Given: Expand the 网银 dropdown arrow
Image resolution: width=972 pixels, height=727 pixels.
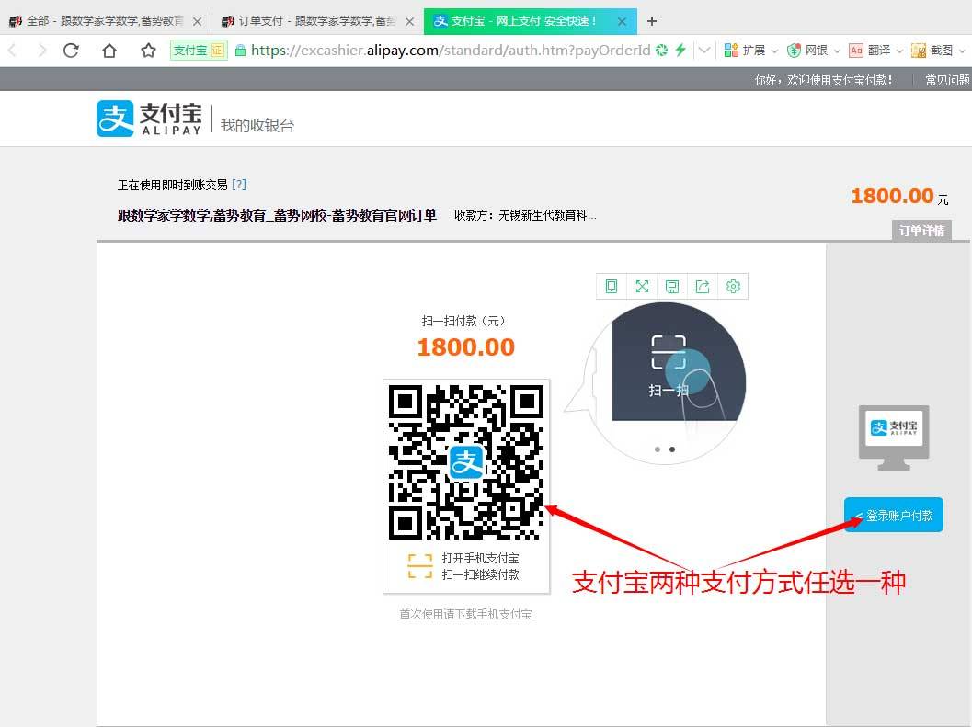Looking at the screenshot, I should pyautogui.click(x=837, y=51).
